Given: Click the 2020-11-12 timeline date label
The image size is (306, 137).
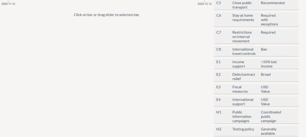Looking at the screenshot, I should pyautogui.click(x=8, y=4).
